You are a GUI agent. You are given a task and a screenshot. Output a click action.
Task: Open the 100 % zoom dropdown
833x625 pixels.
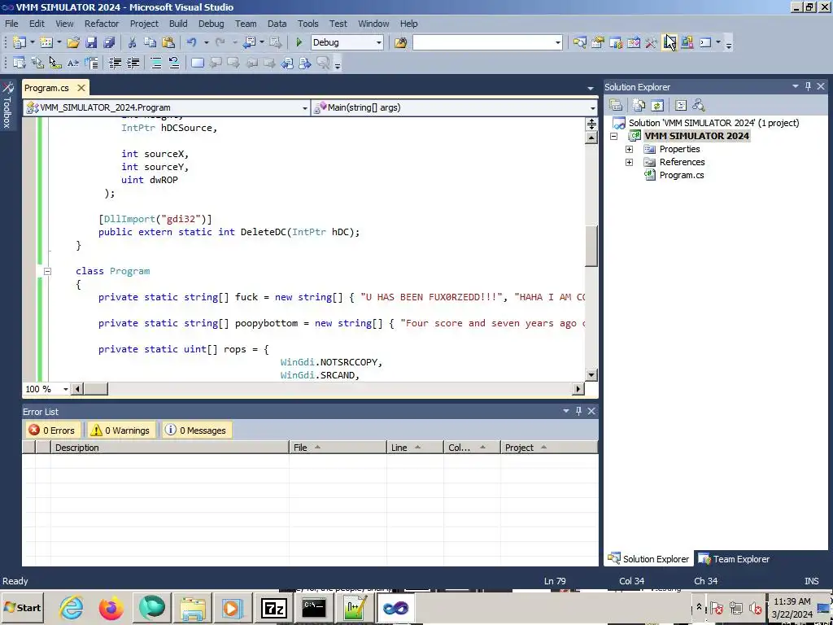pos(66,389)
